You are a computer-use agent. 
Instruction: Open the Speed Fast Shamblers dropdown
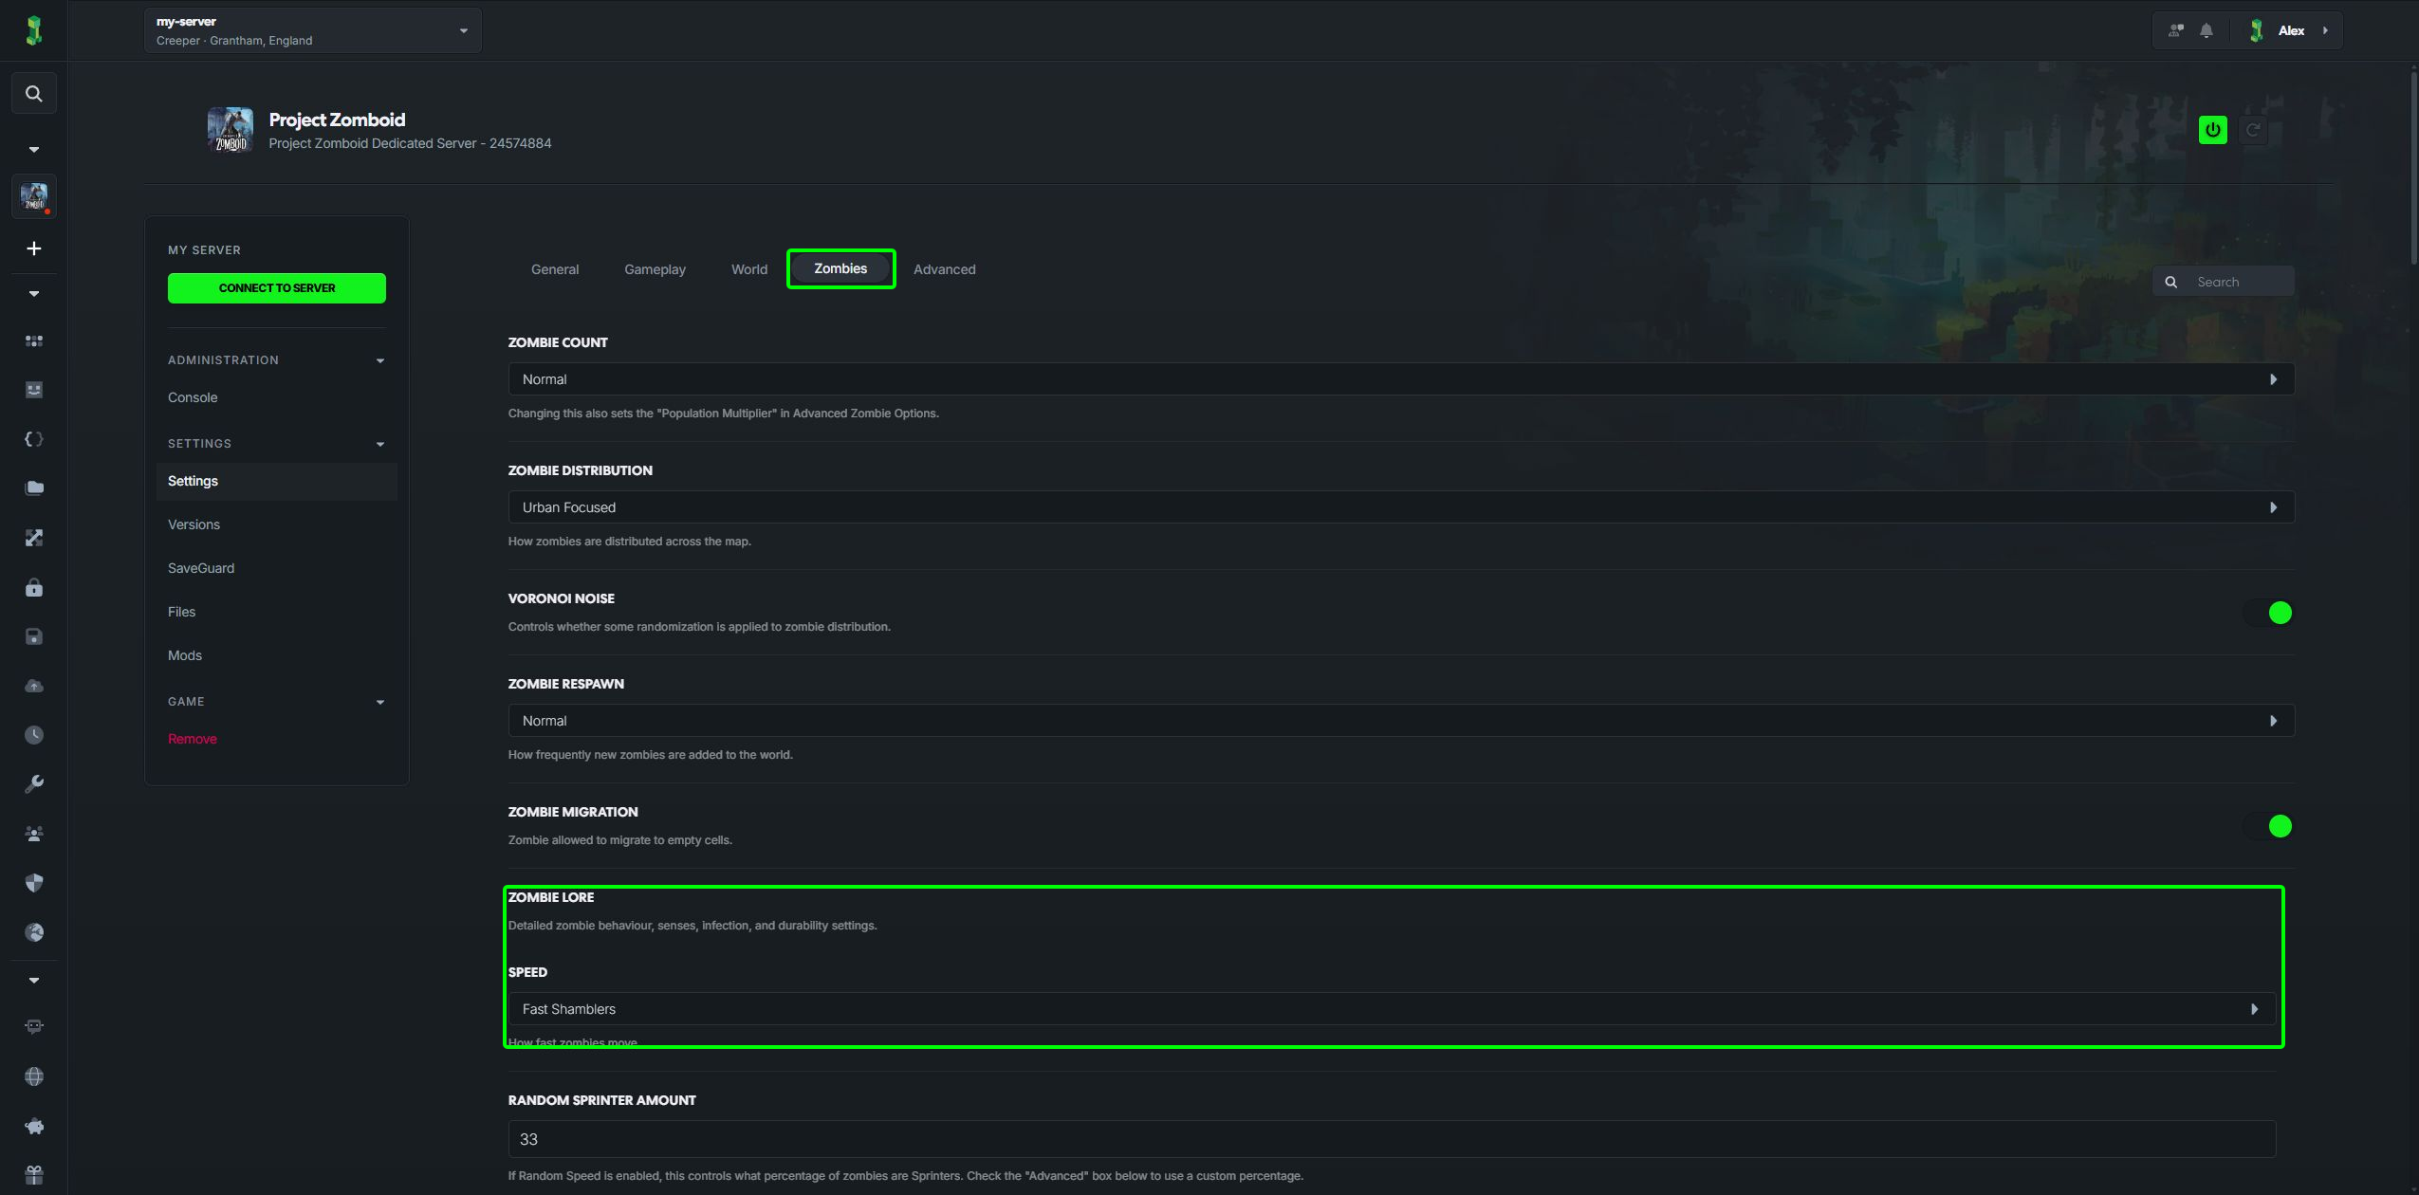[1392, 1009]
